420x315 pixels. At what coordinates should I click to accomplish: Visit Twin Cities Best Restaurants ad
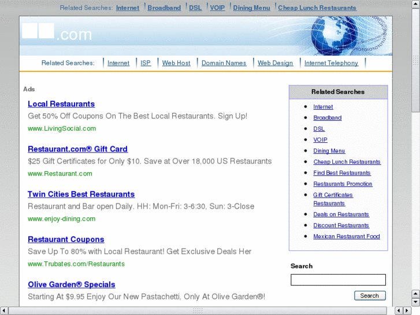tap(81, 194)
